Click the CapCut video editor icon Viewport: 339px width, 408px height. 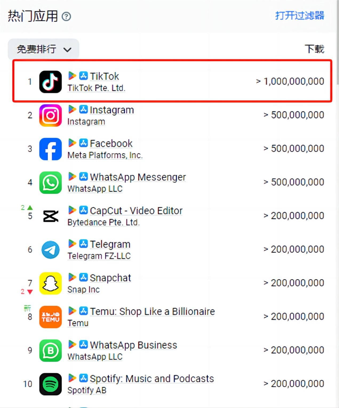click(x=50, y=216)
